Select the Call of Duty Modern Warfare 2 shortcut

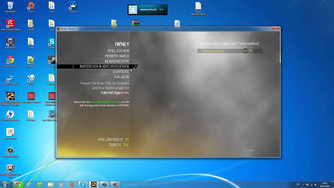coord(10,98)
